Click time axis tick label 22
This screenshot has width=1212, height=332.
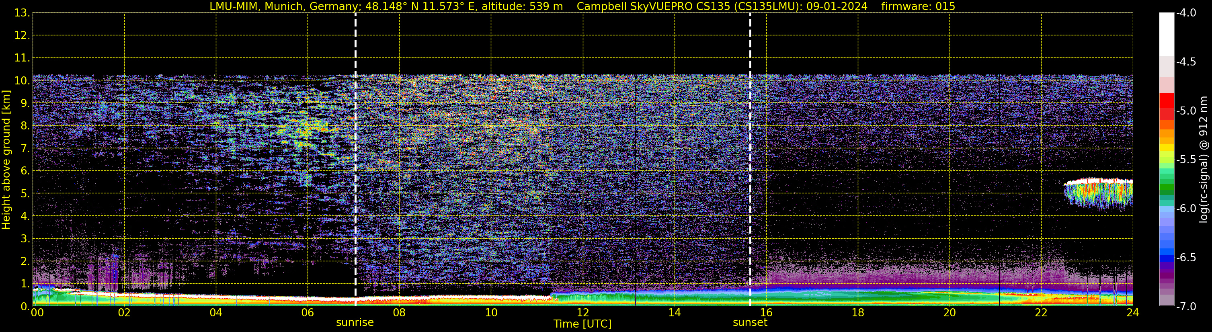tap(1041, 313)
